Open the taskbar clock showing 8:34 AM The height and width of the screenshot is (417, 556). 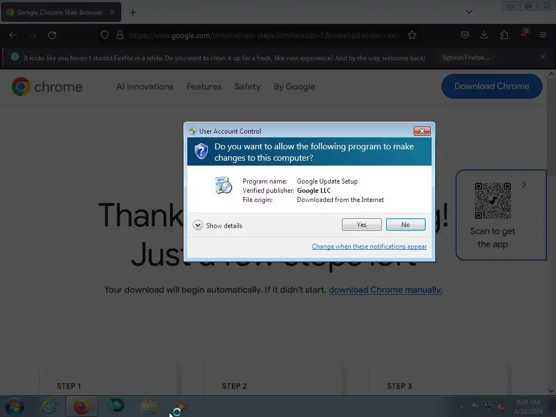tap(528, 407)
